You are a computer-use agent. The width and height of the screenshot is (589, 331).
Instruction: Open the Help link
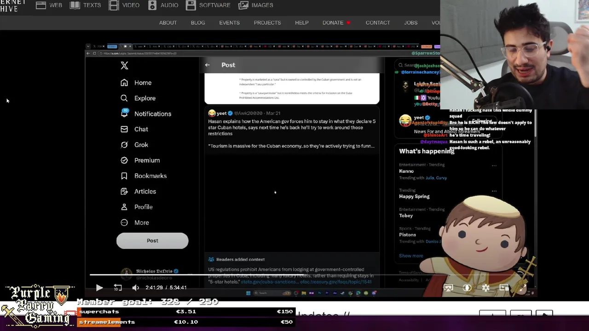point(302,23)
